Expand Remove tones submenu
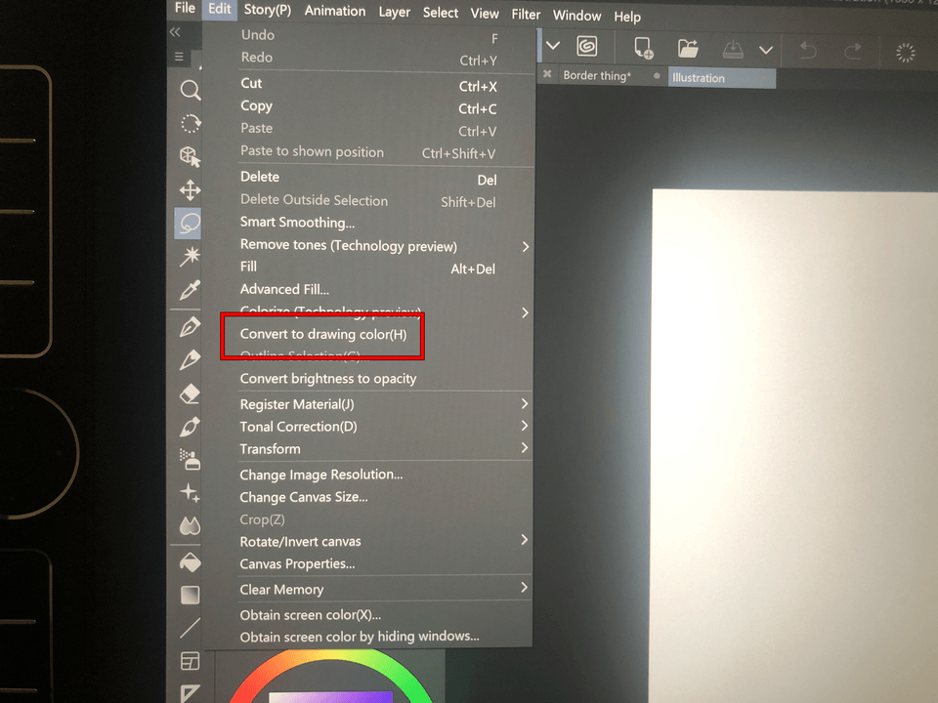 pyautogui.click(x=525, y=246)
